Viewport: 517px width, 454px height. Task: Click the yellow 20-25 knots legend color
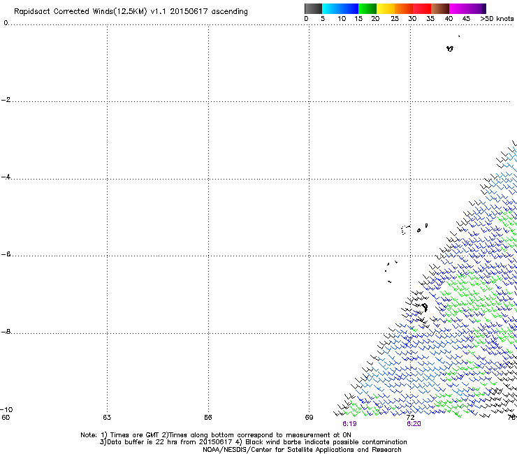pos(386,8)
